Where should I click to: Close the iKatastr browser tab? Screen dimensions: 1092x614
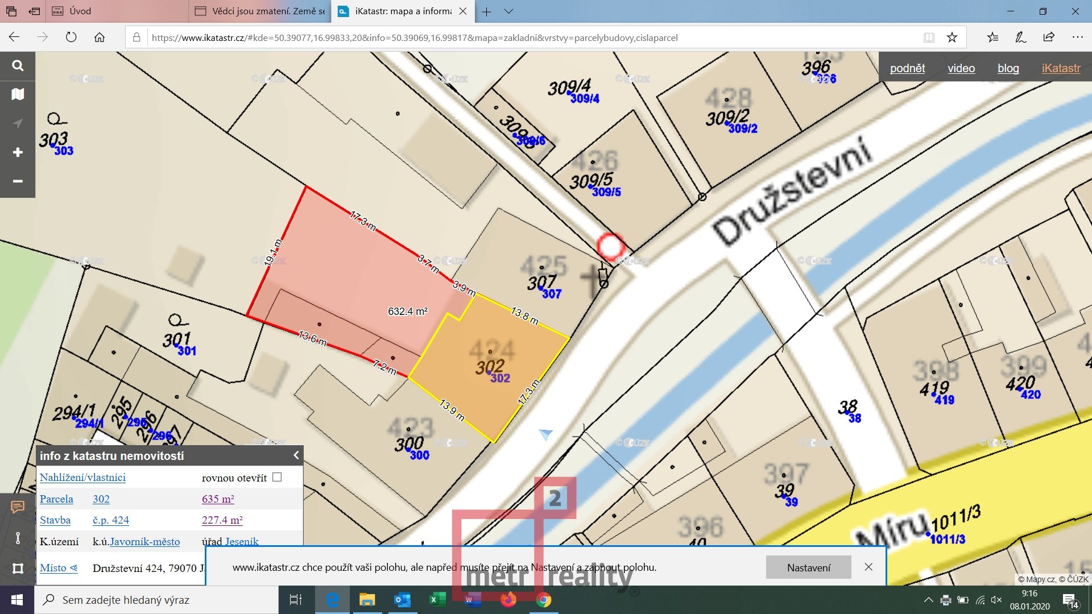coord(463,11)
